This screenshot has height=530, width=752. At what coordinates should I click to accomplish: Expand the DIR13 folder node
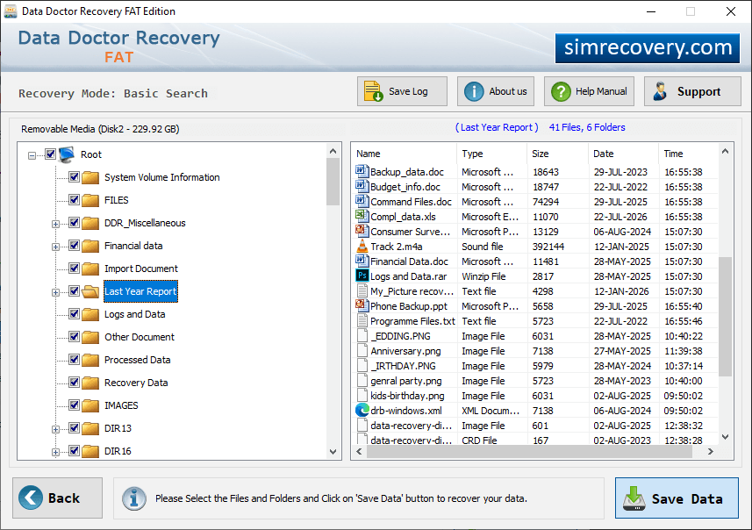[x=55, y=430]
